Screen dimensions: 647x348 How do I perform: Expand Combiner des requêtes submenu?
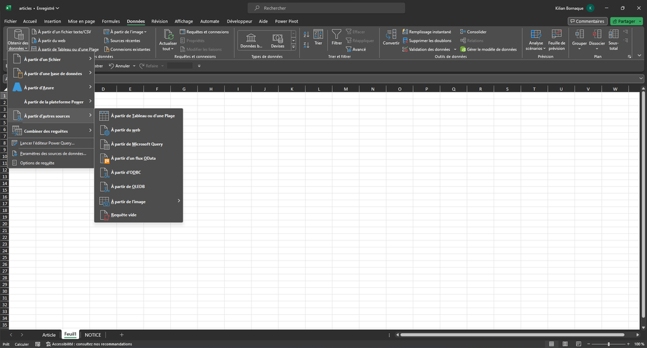pyautogui.click(x=51, y=131)
